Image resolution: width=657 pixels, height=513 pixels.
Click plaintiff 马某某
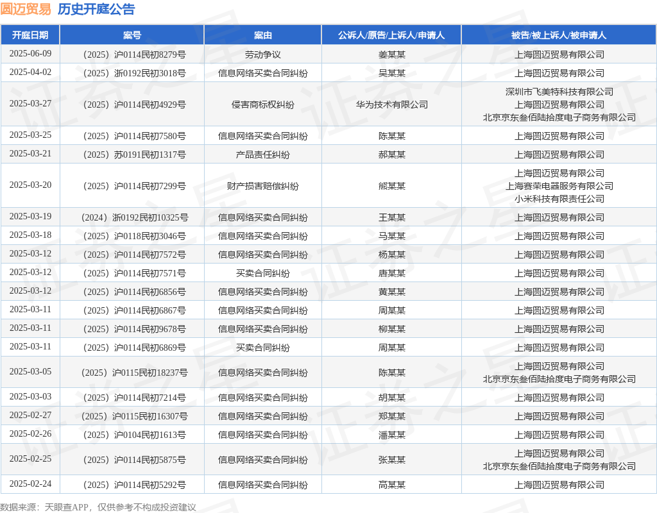392,236
